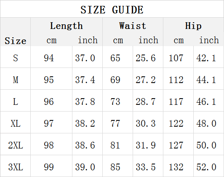224x177 pixels.
Task: Select the M size row label
Action: (16, 80)
